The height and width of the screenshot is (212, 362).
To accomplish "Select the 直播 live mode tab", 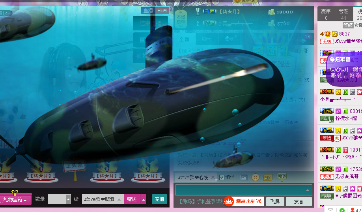I will coord(148,11).
